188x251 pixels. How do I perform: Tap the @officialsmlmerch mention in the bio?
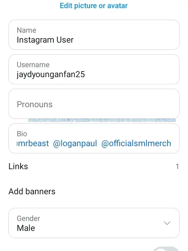click(136, 144)
